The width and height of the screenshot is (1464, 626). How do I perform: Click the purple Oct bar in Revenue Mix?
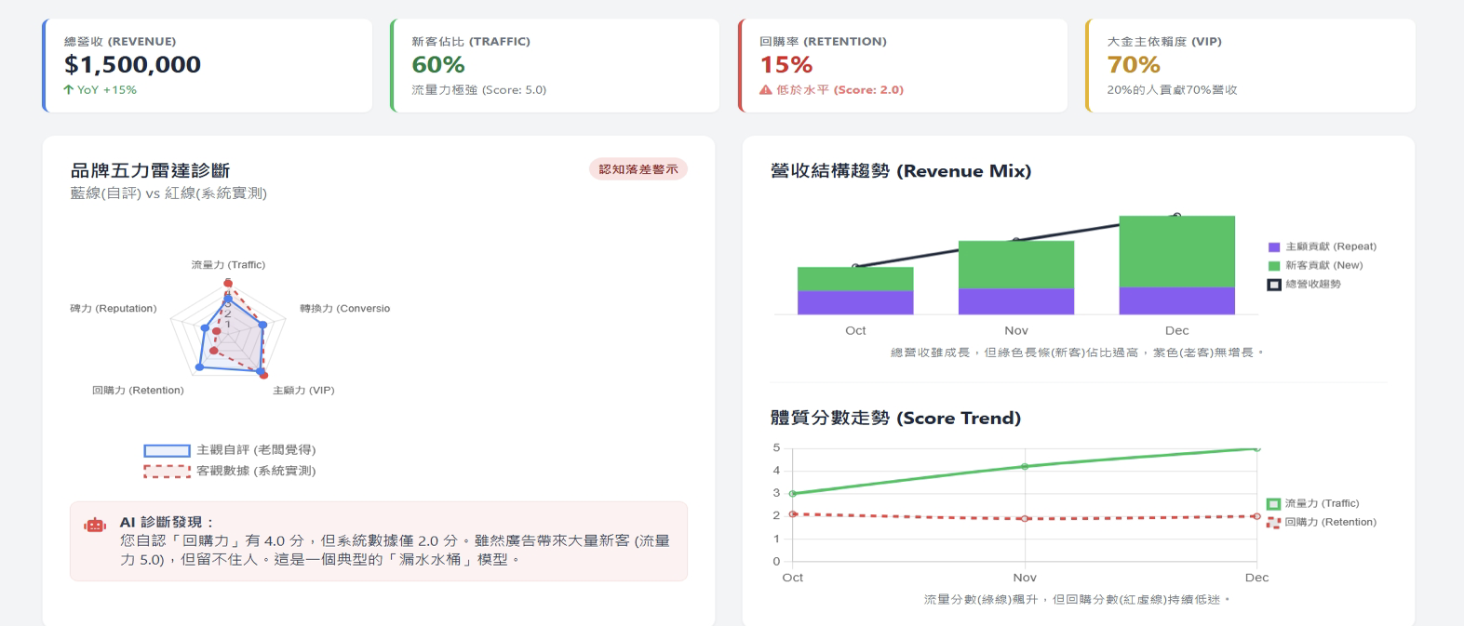[x=855, y=302]
